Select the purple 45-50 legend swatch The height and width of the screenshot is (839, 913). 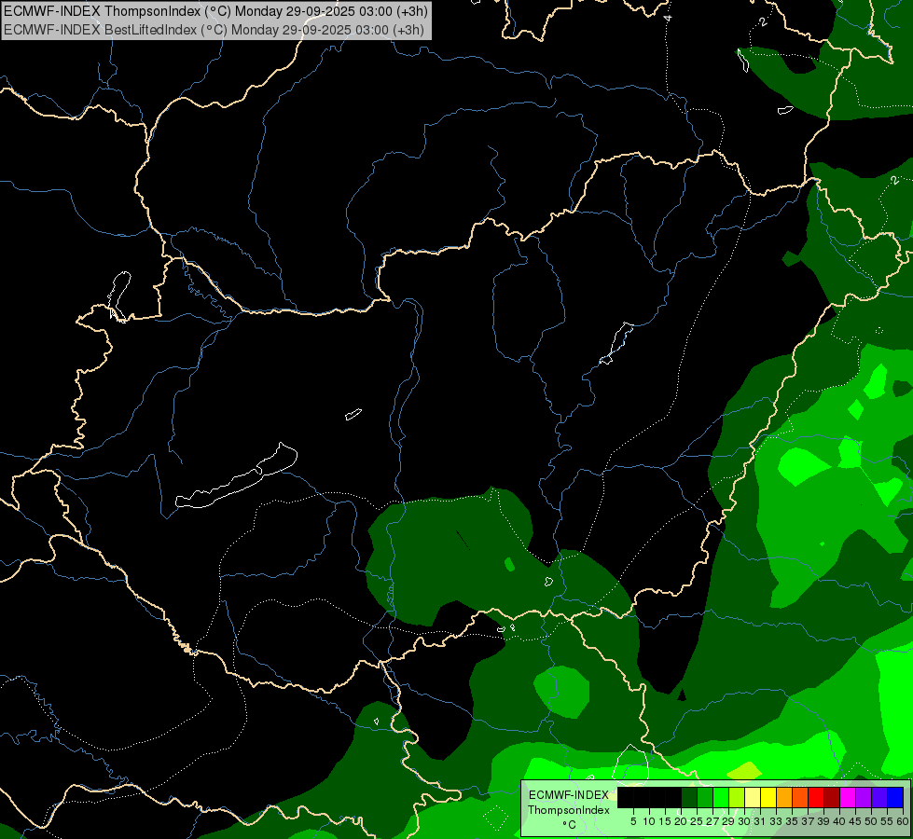tap(863, 797)
